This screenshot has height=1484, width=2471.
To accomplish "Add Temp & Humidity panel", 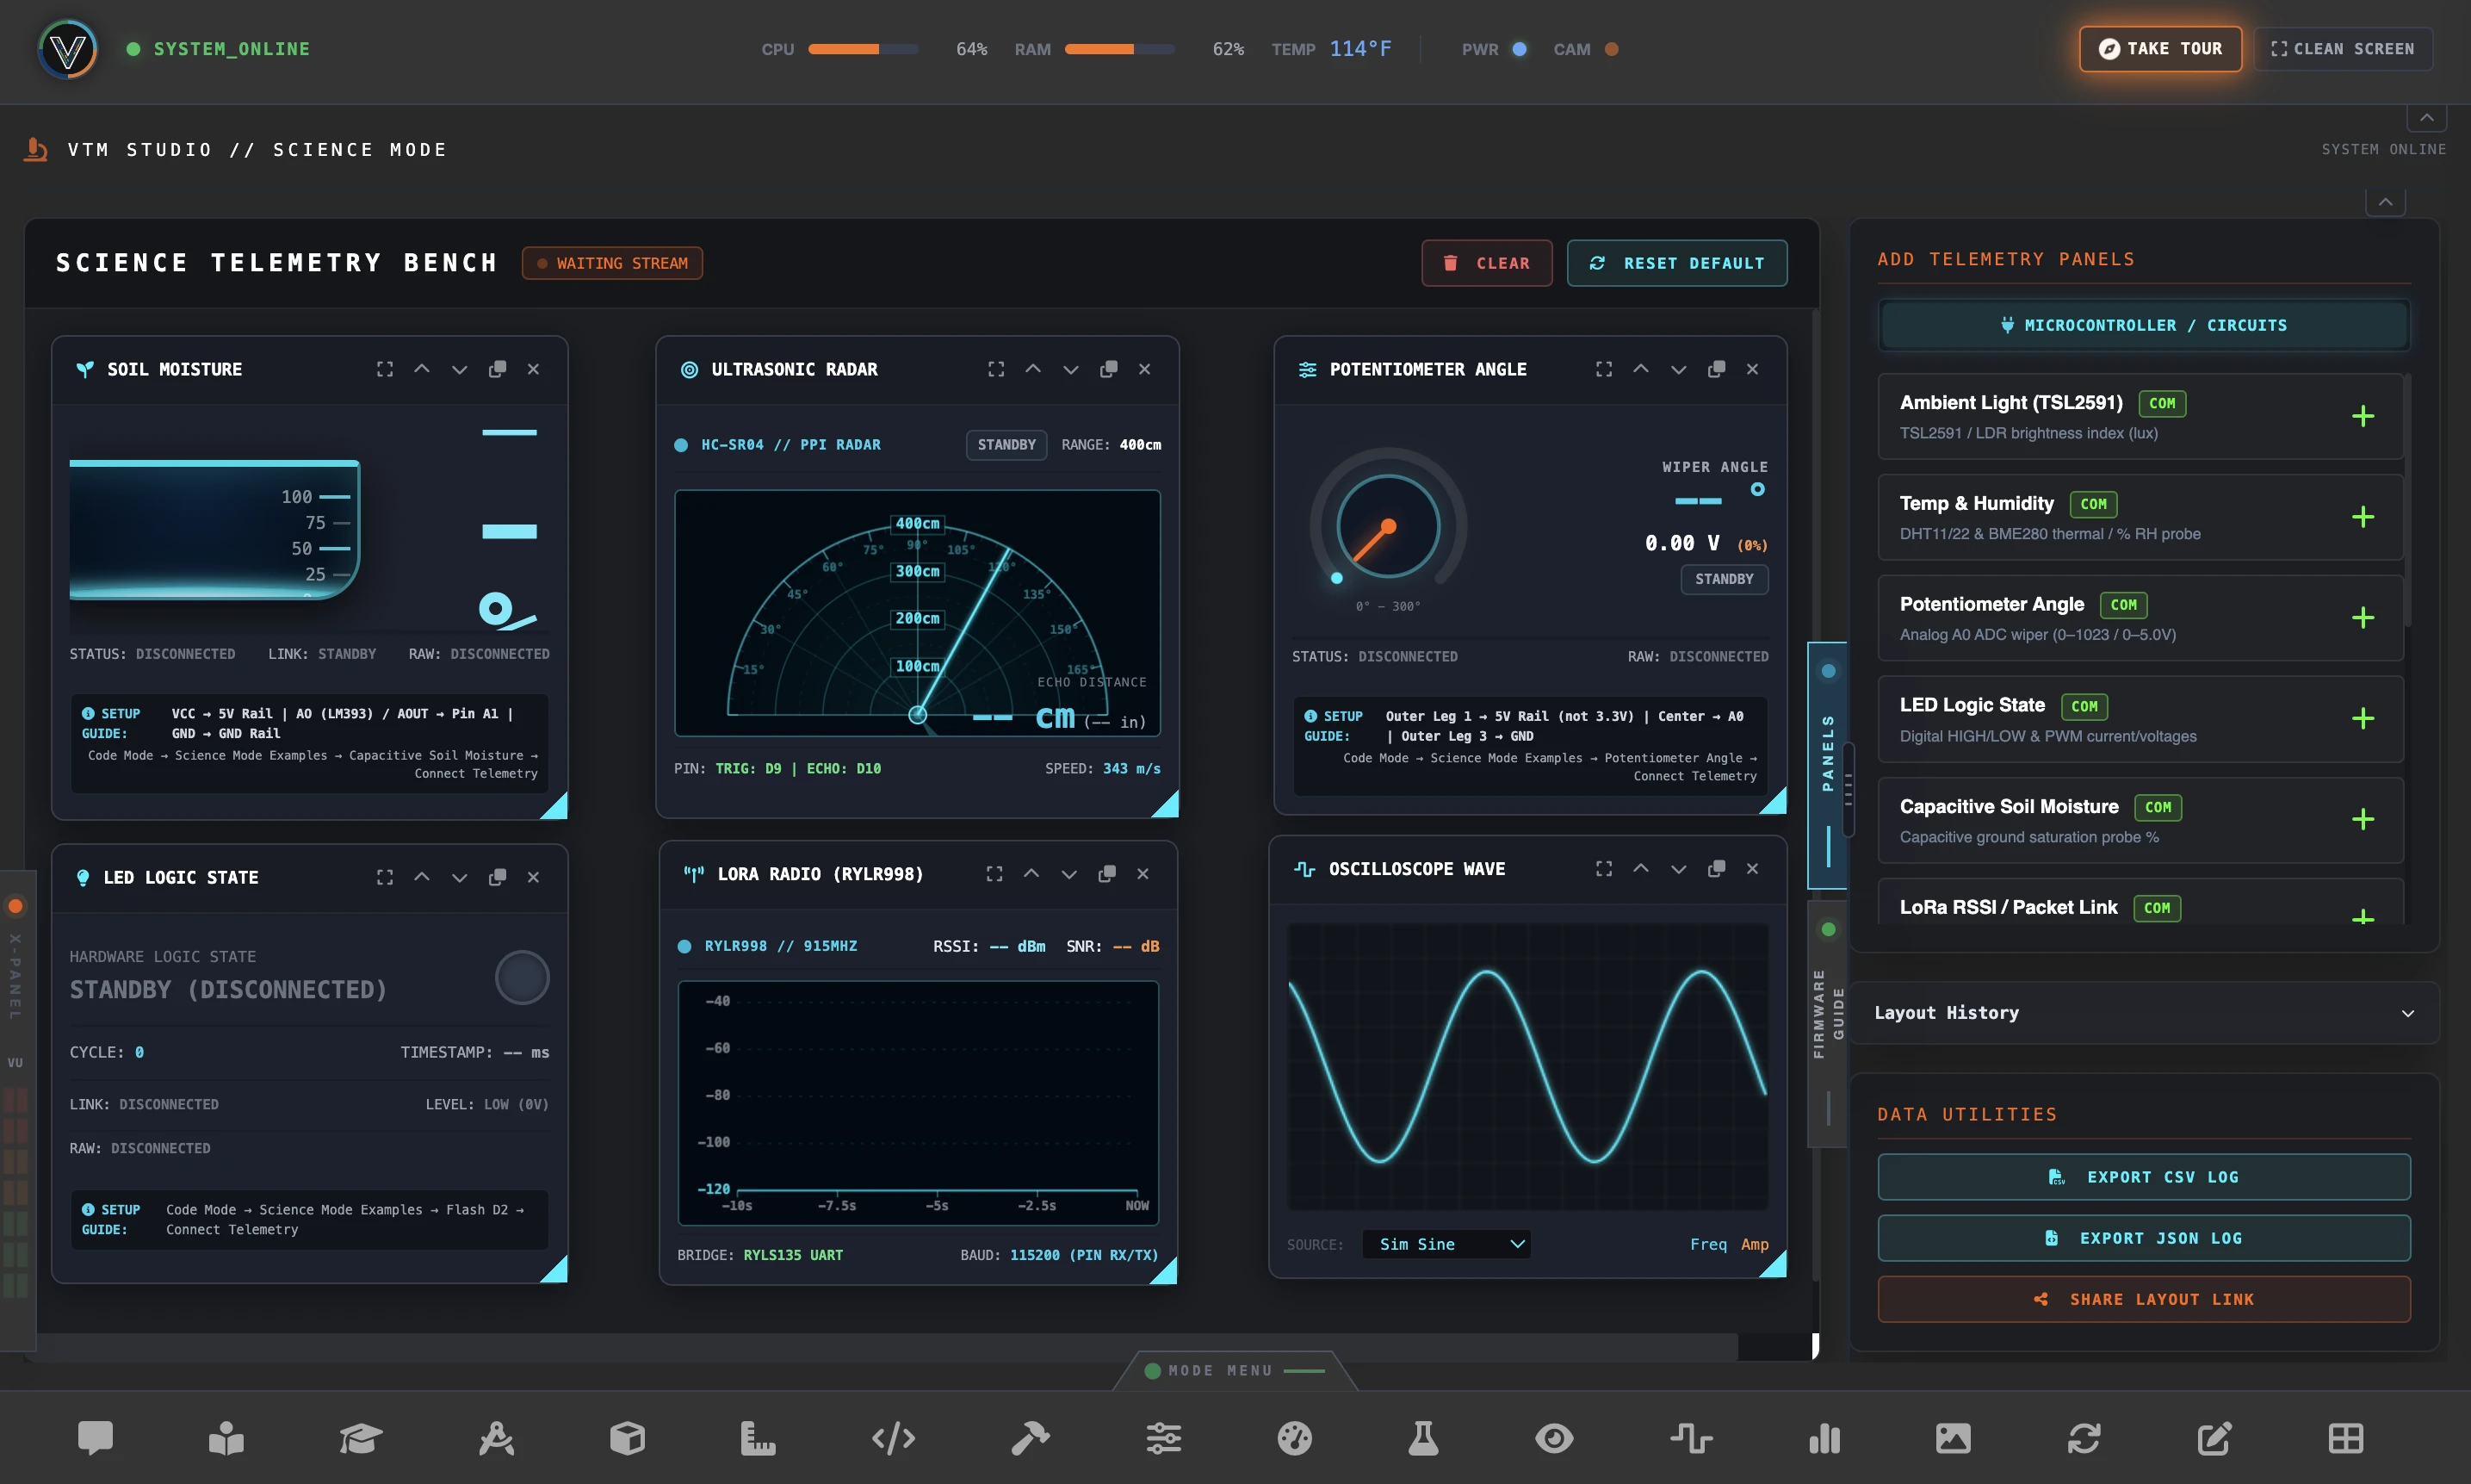I will [x=2363, y=517].
